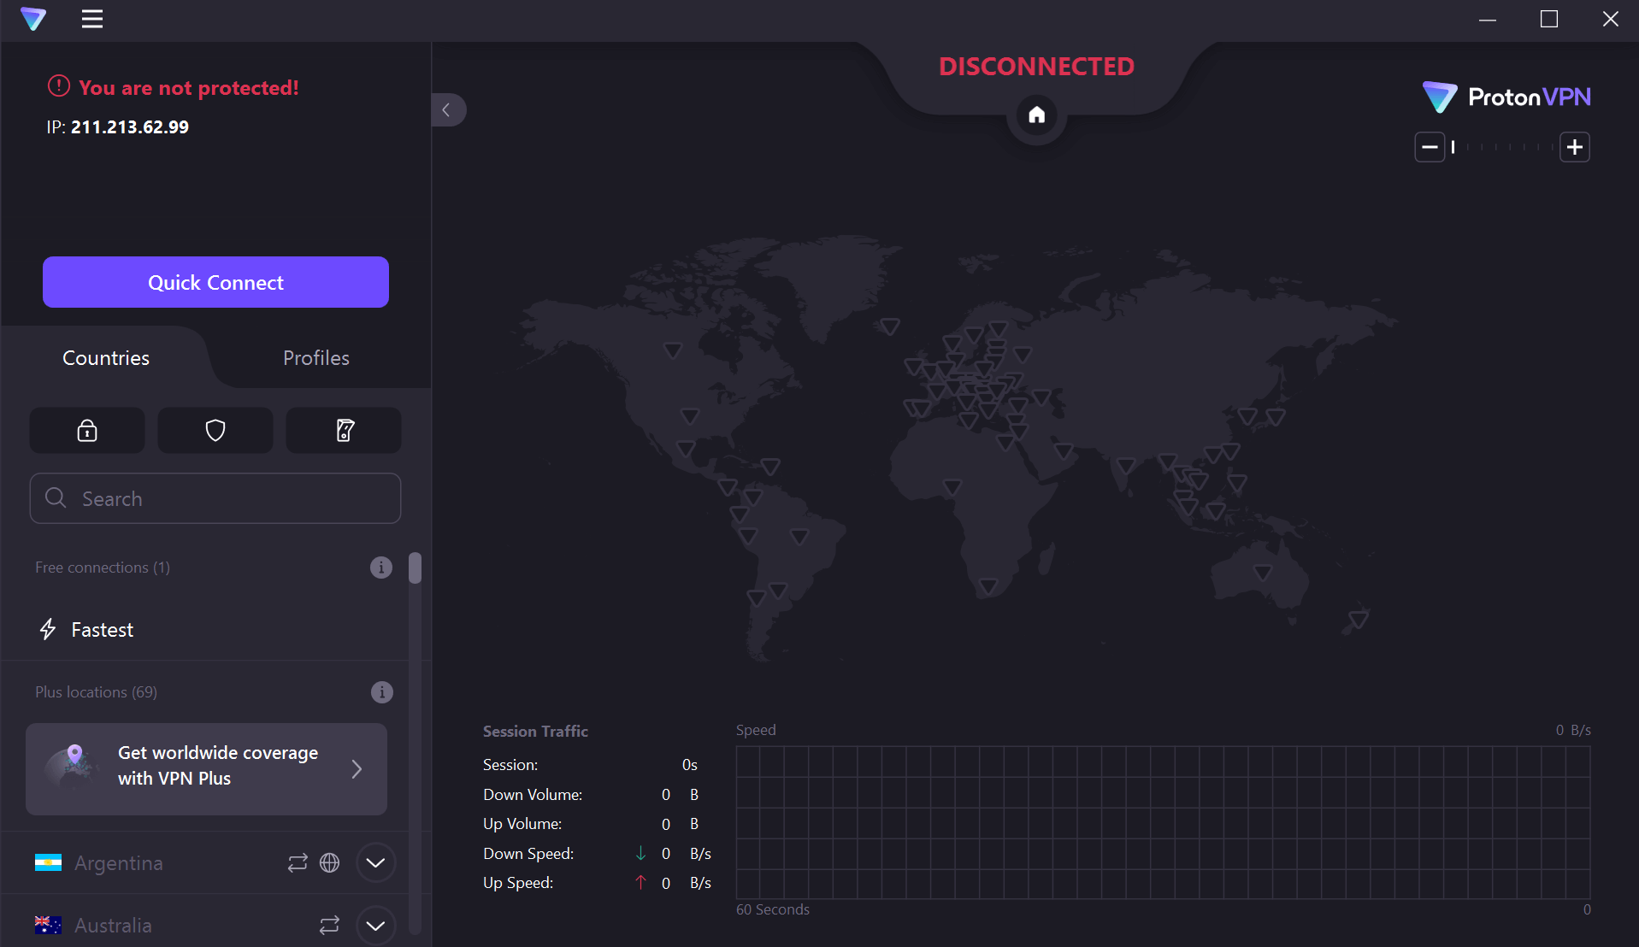Connect to the Fastest free server

(x=205, y=630)
